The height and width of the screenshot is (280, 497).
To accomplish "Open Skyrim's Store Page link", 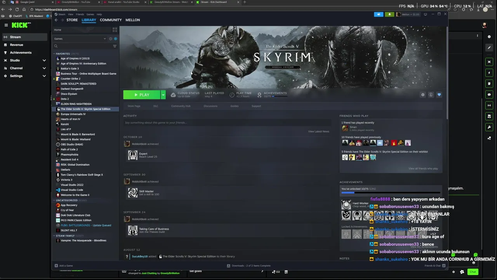I will click(134, 106).
